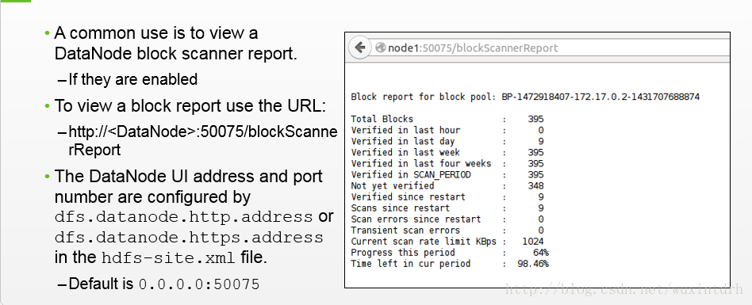Click the Time left in cur period 98.46%

pyautogui.click(x=533, y=264)
